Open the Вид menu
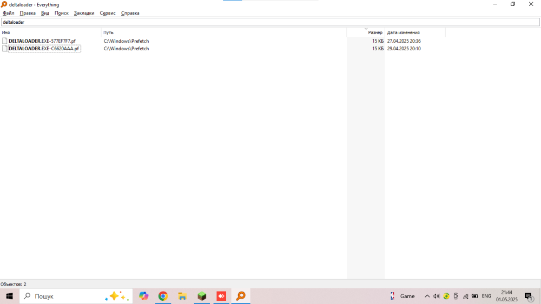 (x=45, y=13)
